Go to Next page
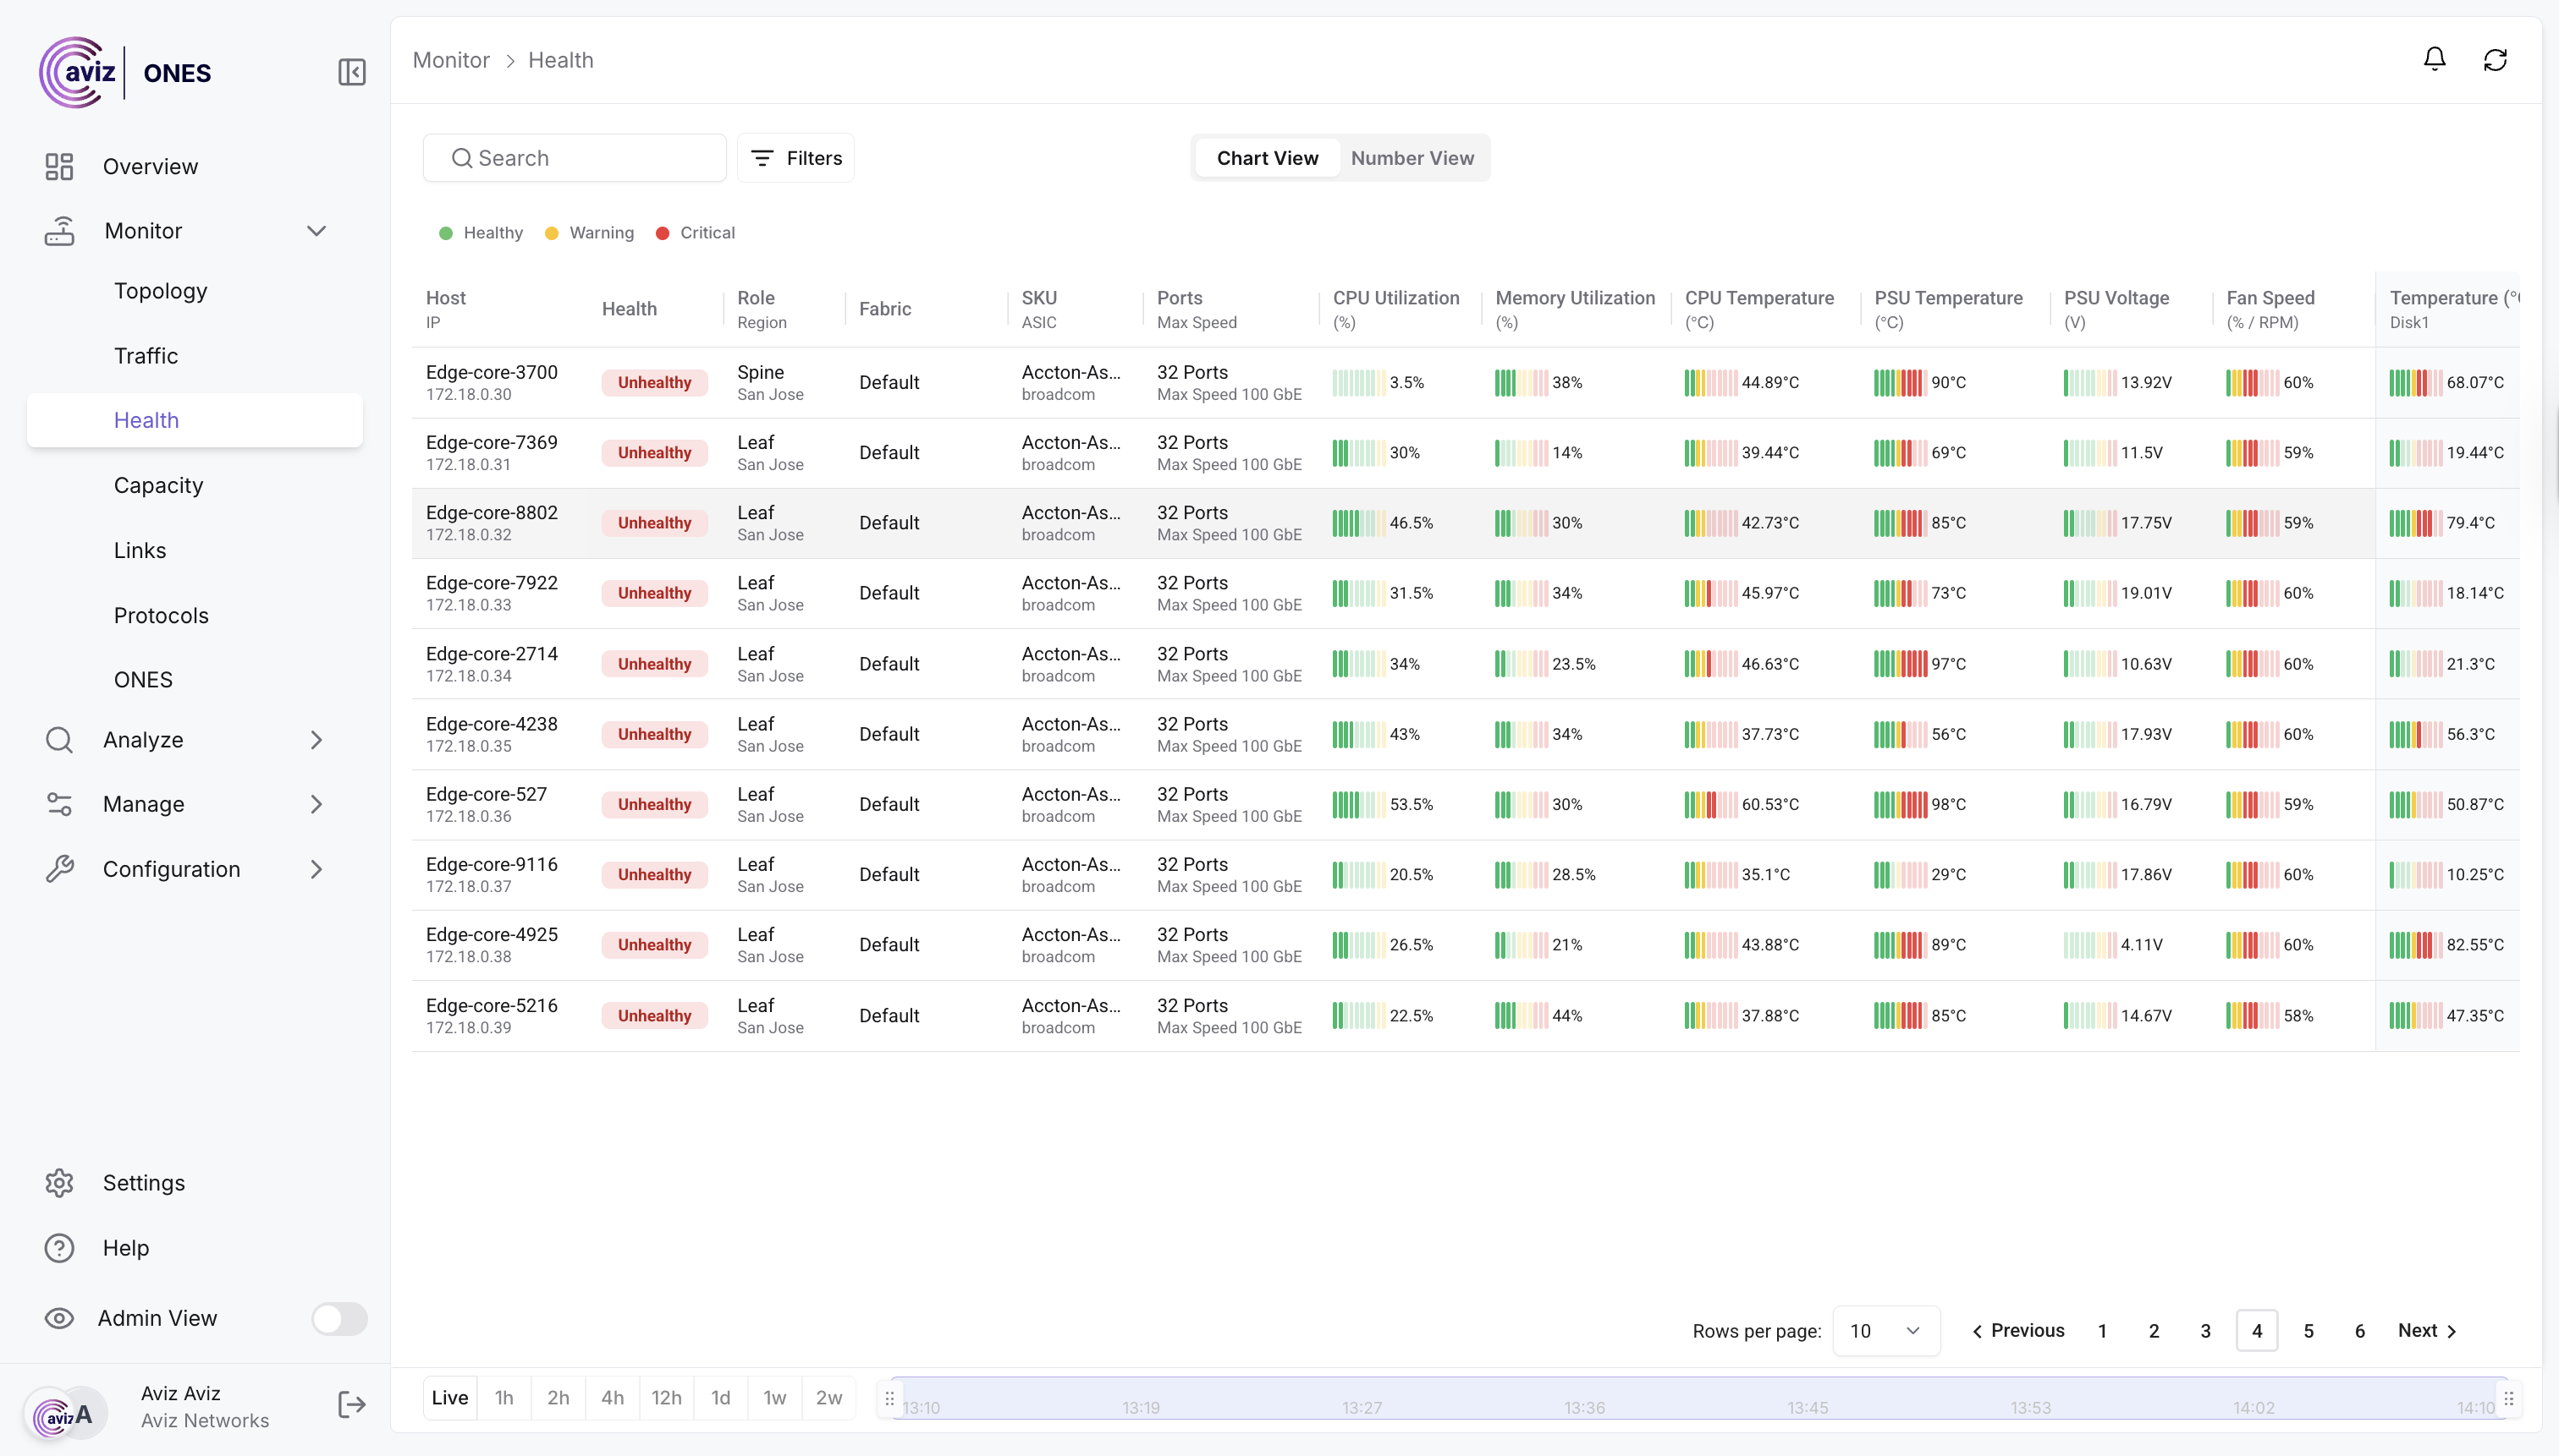This screenshot has width=2559, height=1456. [2427, 1331]
